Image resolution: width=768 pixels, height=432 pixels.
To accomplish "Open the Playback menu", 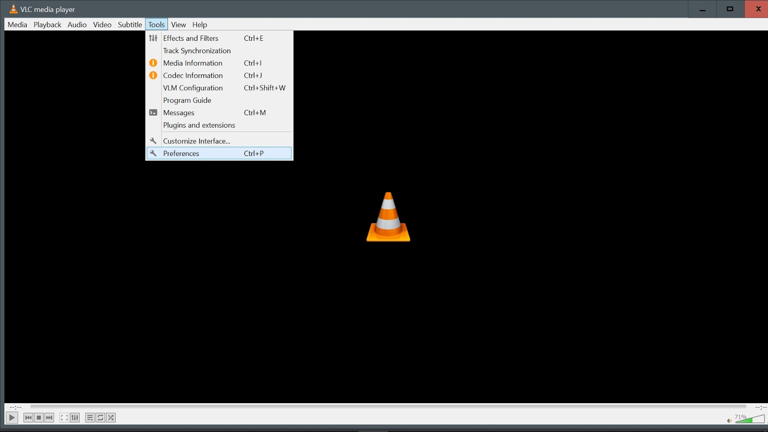I will (47, 24).
